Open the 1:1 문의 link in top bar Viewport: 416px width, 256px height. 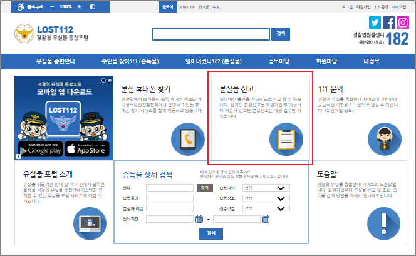click(381, 7)
